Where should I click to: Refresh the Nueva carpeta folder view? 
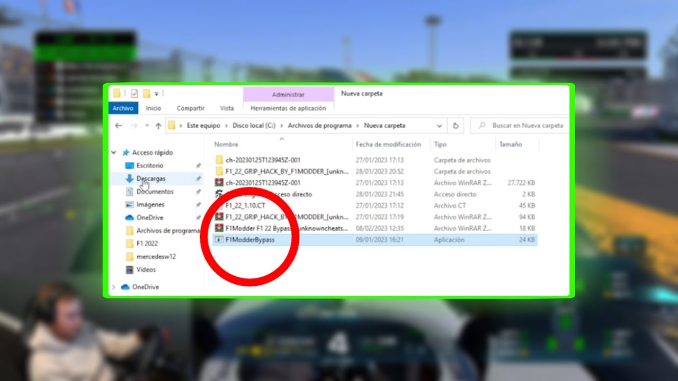455,126
